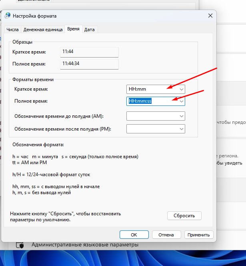Click the Образцы group label
The width and height of the screenshot is (246, 266).
click(22, 42)
